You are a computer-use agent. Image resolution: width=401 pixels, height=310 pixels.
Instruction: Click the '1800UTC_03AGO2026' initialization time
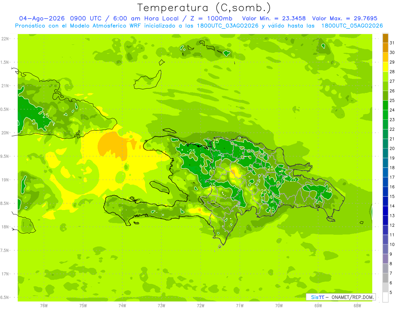pos(228,26)
